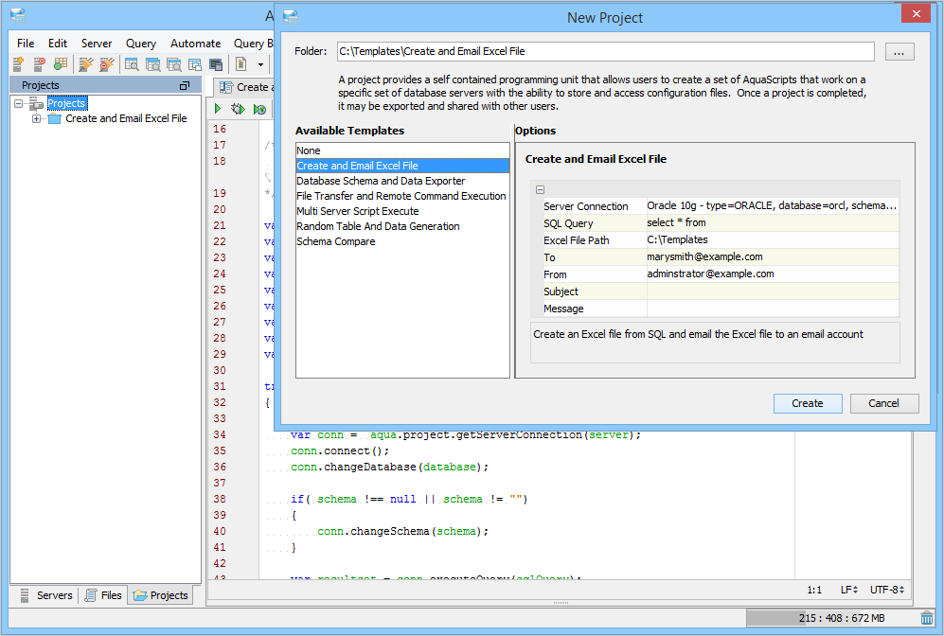This screenshot has width=944, height=636.
Task: Click the folder browse ellipsis button
Action: click(899, 52)
